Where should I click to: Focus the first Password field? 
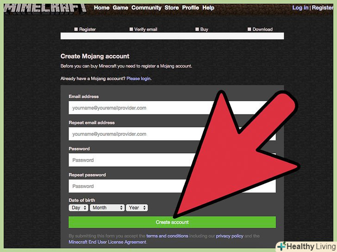click(172, 160)
